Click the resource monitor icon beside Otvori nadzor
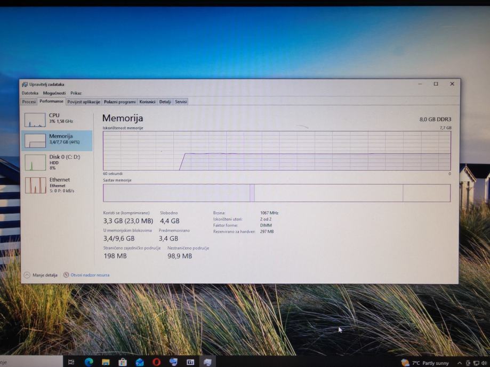The width and height of the screenshot is (490, 367). coord(66,274)
